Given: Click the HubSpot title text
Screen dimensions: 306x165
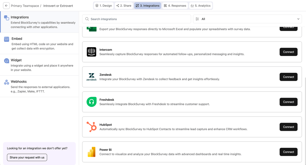Looking at the screenshot, I should pos(106,125).
